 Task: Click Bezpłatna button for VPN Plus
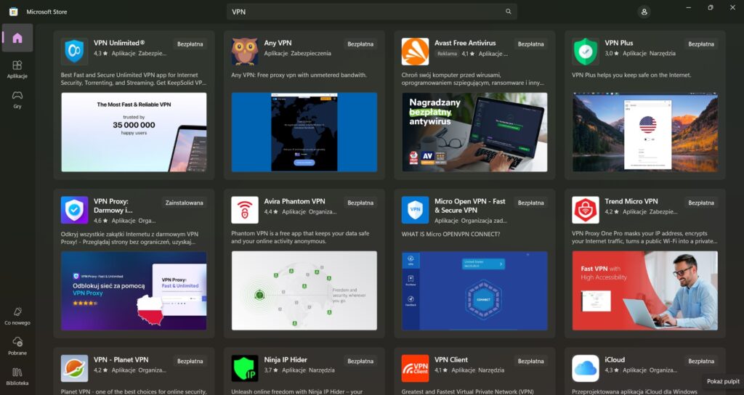coord(701,44)
